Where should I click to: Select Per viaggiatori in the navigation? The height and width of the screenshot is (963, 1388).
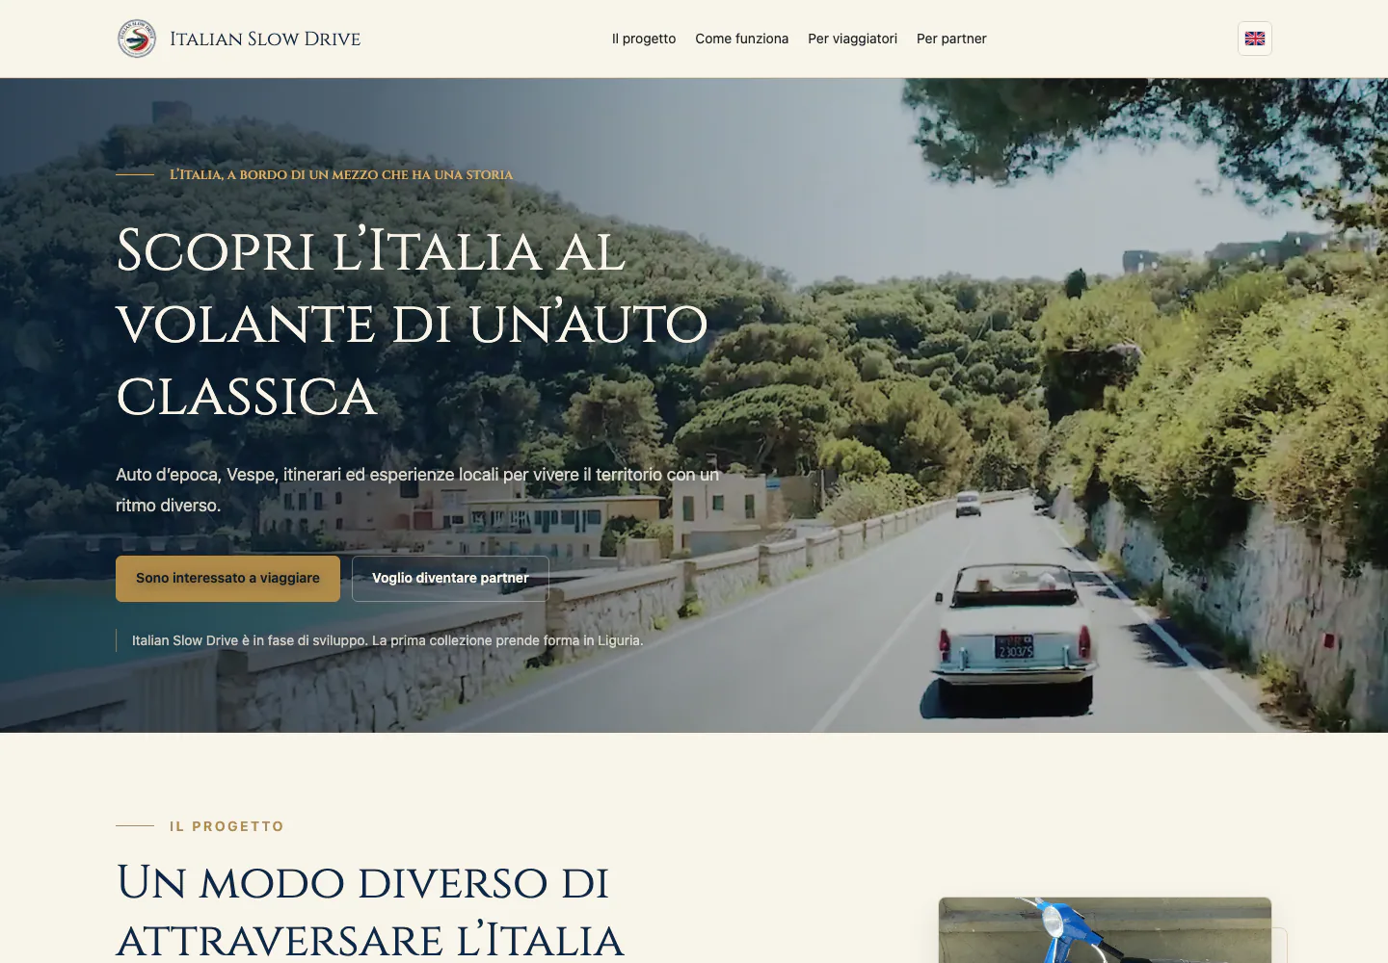[x=853, y=39]
